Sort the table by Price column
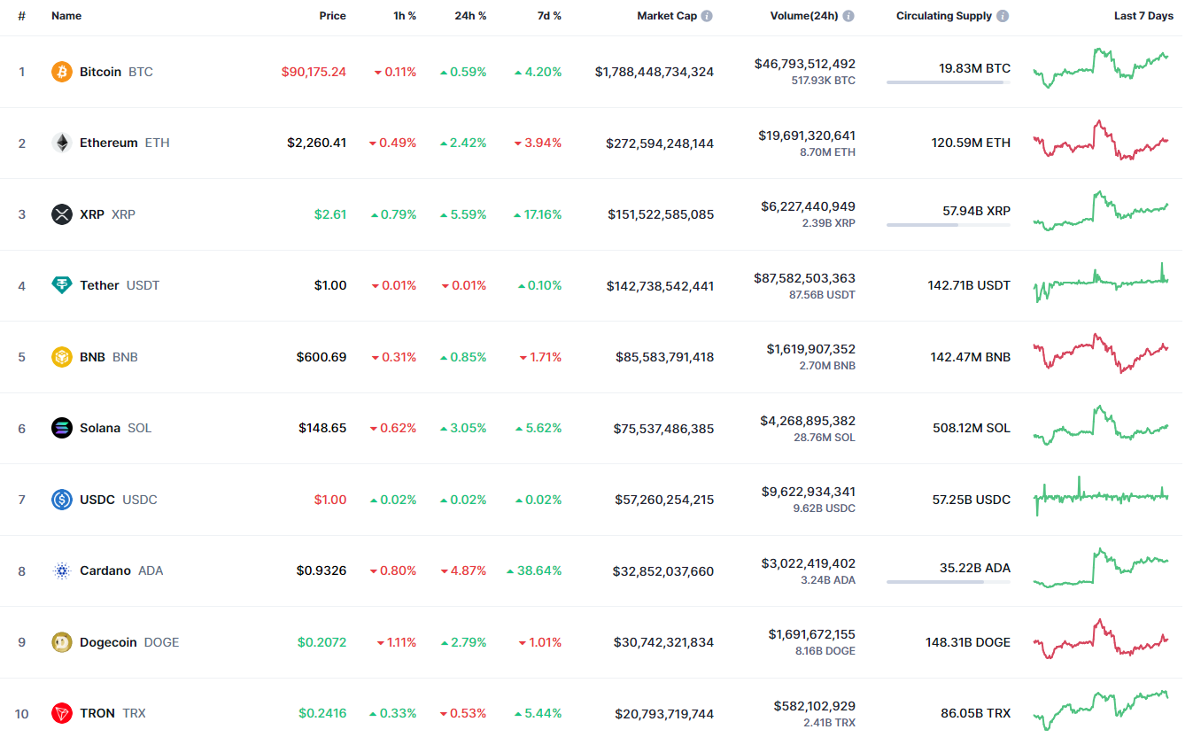The width and height of the screenshot is (1193, 745). click(333, 16)
